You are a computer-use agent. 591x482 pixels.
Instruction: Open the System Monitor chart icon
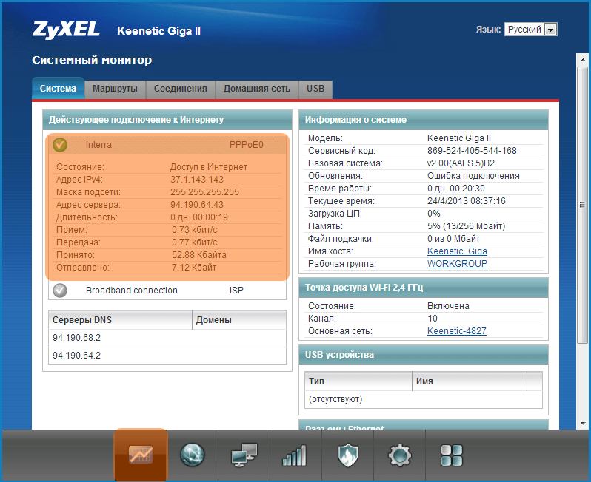pos(141,455)
